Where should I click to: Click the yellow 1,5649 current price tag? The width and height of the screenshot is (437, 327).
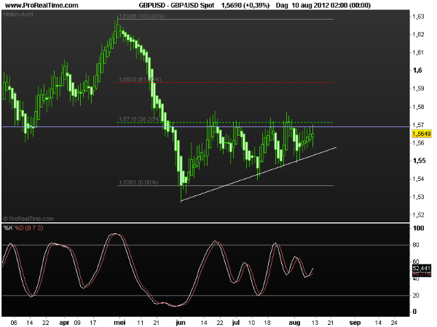(x=422, y=134)
